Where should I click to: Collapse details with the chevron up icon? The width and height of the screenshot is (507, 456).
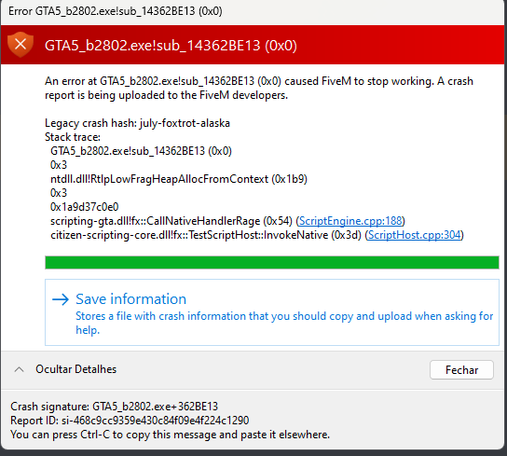pyautogui.click(x=19, y=369)
